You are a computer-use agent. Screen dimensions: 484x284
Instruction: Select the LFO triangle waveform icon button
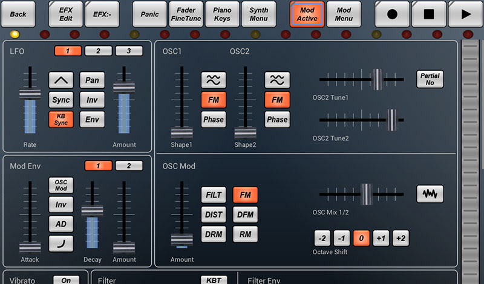point(61,80)
